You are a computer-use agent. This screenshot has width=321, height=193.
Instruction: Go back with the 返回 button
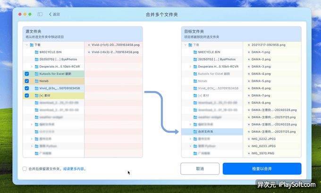pos(54,14)
